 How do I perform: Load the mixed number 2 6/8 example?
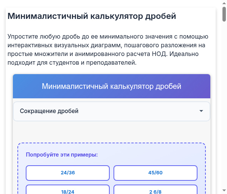pyautogui.click(x=155, y=191)
